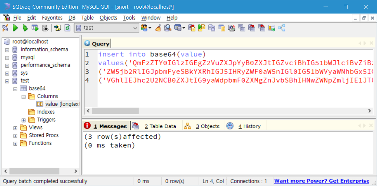Click the Refresh Object Browser icon
The width and height of the screenshot is (377, 186).
click(x=68, y=28)
